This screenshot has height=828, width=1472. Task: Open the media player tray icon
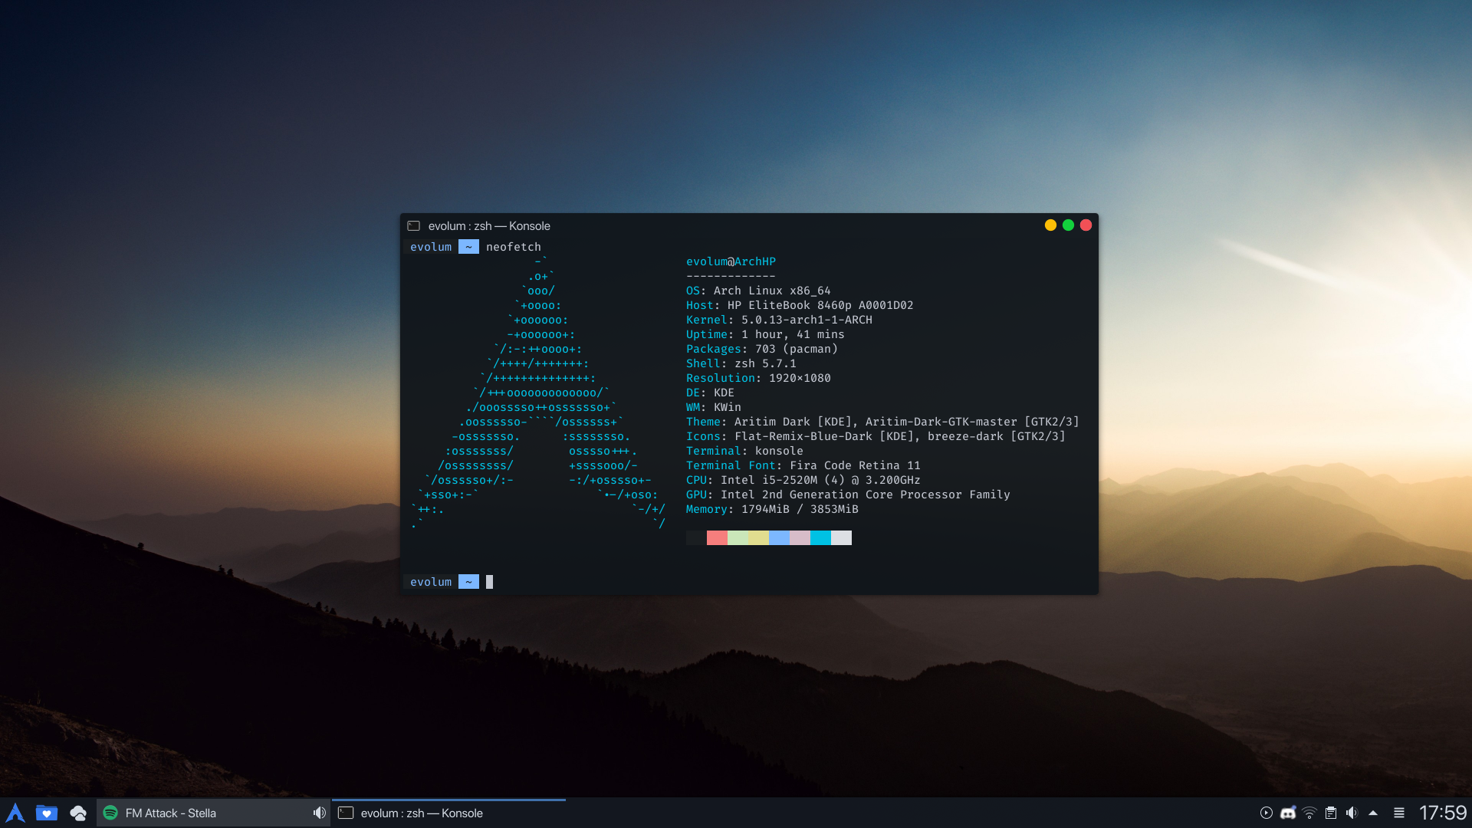(1267, 813)
